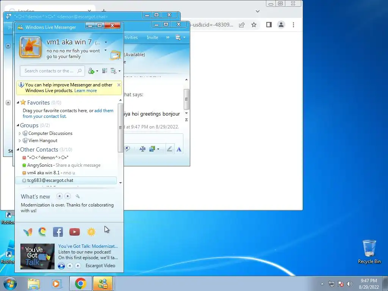The image size is (388, 291).
Task: Open What's new settings wrench icon
Action: pyautogui.click(x=77, y=196)
